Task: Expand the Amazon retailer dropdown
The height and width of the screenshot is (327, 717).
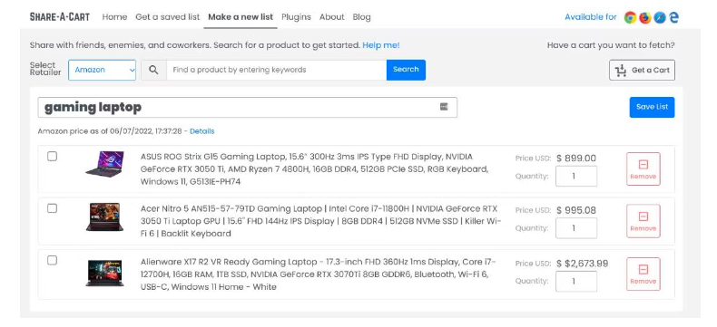Action: pos(102,70)
